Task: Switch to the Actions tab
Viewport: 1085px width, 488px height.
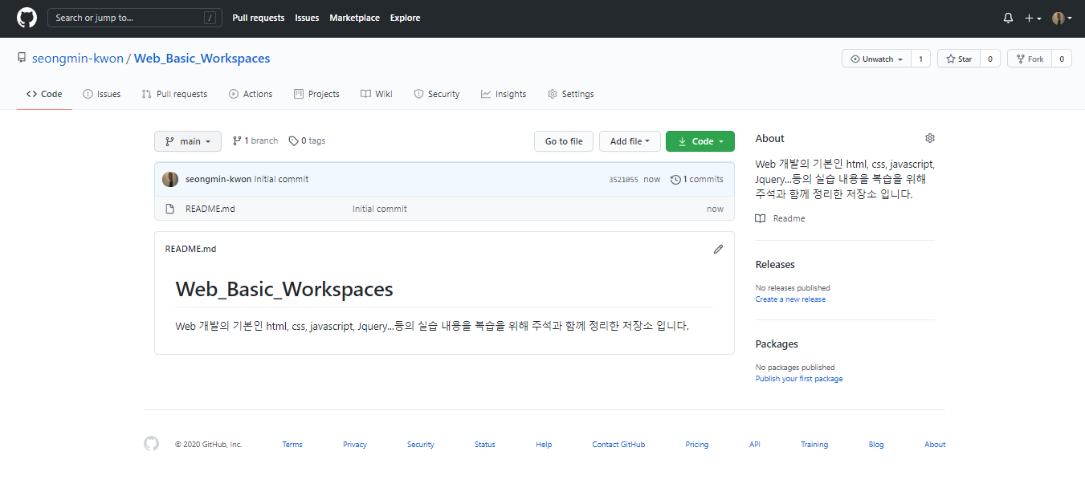Action: [251, 94]
